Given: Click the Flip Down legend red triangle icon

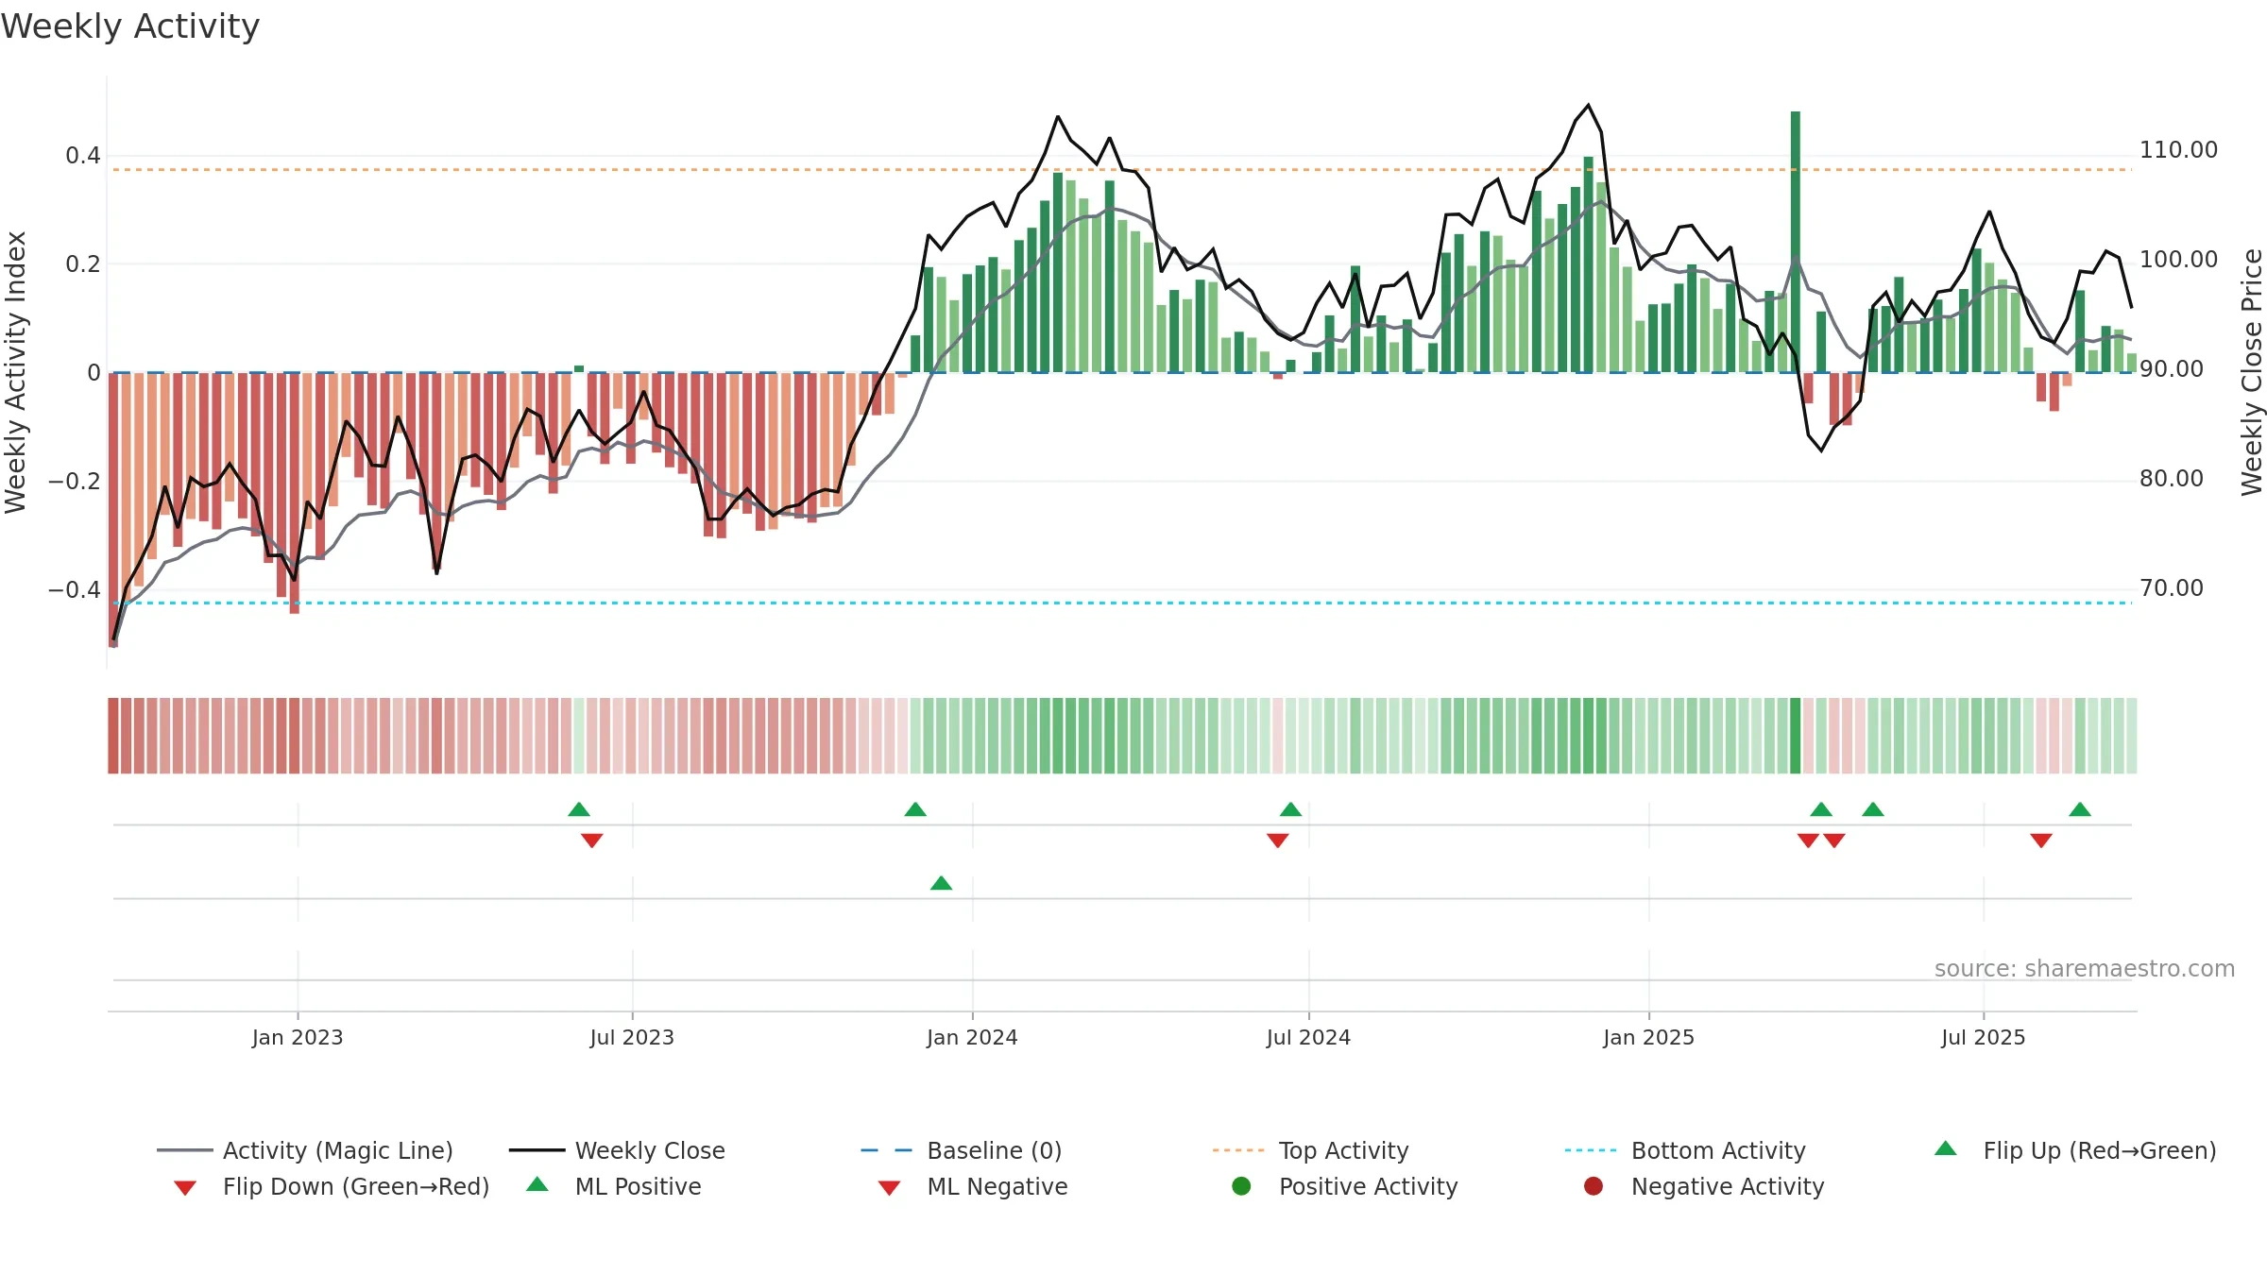Looking at the screenshot, I should 185,1188.
